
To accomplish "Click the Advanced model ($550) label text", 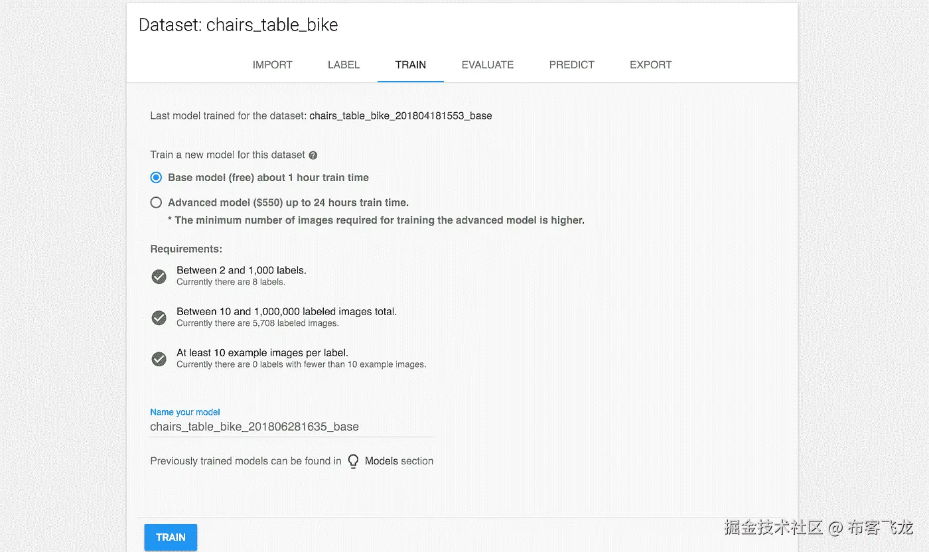I will 288,202.
